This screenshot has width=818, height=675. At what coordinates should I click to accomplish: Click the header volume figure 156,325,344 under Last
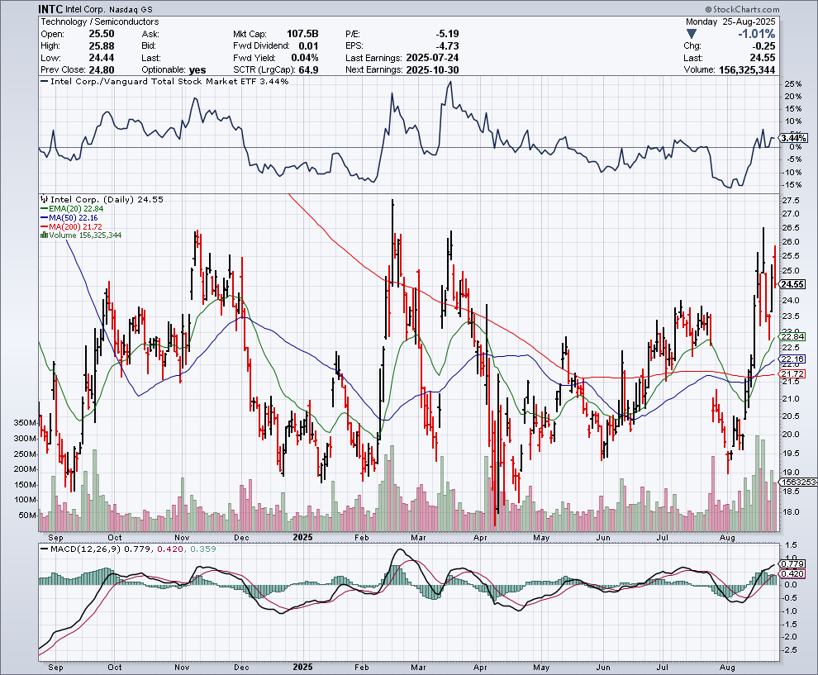(x=747, y=70)
